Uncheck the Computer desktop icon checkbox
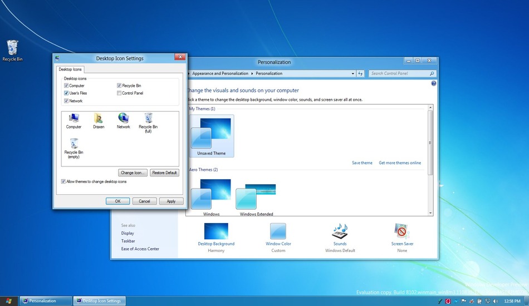 66,86
